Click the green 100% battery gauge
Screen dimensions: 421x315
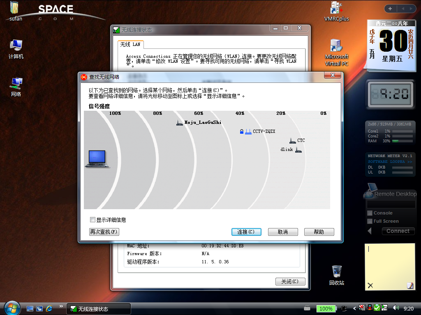[x=326, y=308]
